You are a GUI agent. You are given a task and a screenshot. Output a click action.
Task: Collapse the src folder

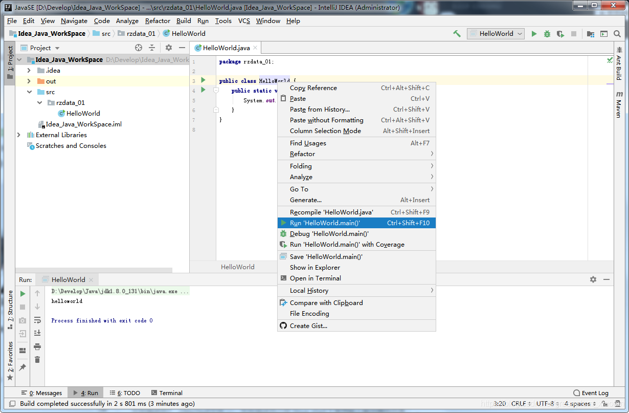[30, 92]
